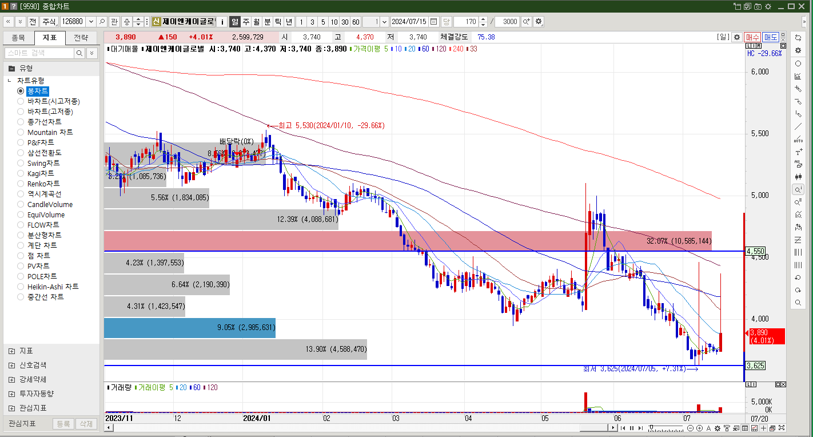The height and width of the screenshot is (437, 813).
Task: Select 바차트(시고저종) radio option
Action: (x=21, y=101)
